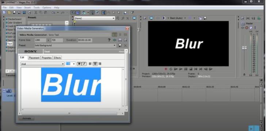Click the Master bus FX icon
The width and height of the screenshot is (266, 131).
[243, 24]
